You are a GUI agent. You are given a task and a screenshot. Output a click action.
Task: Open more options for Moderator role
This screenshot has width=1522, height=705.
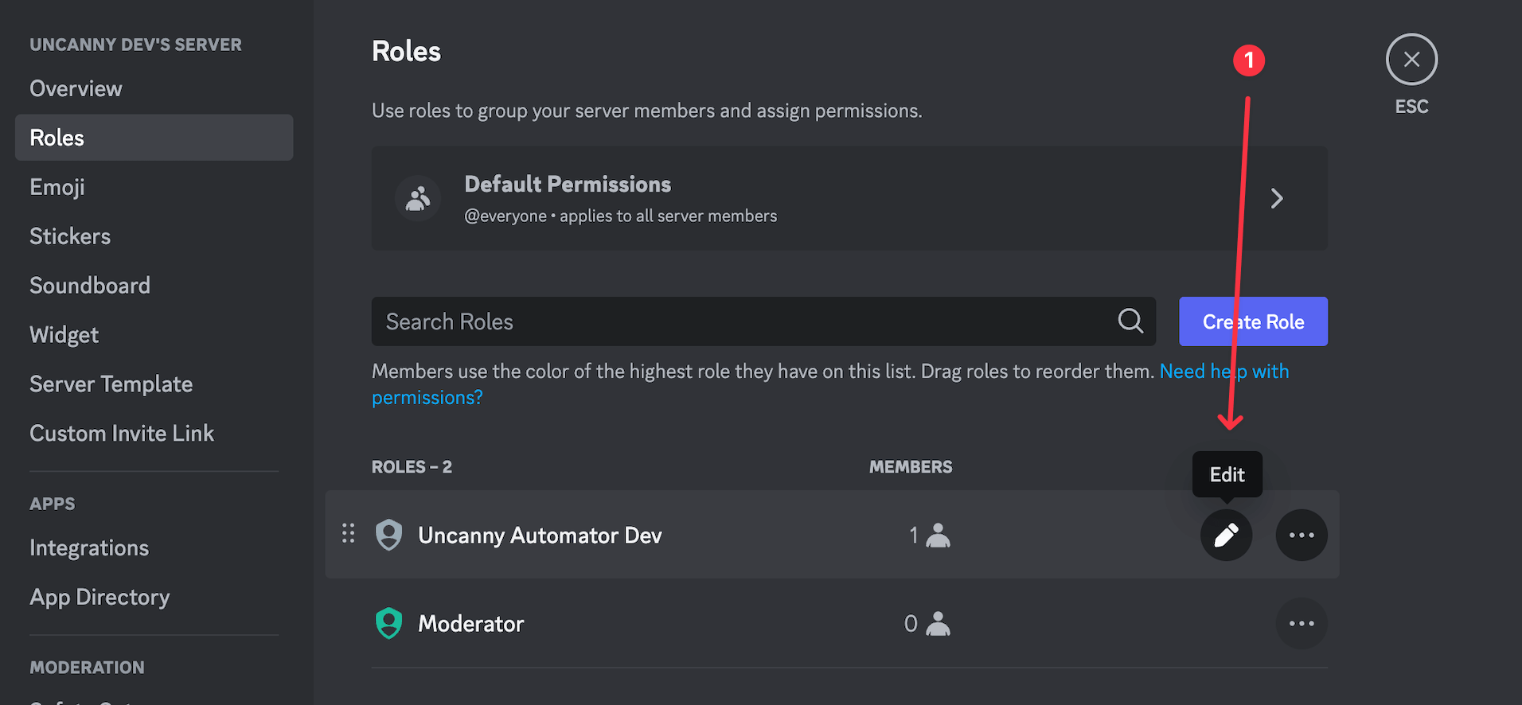pyautogui.click(x=1301, y=623)
